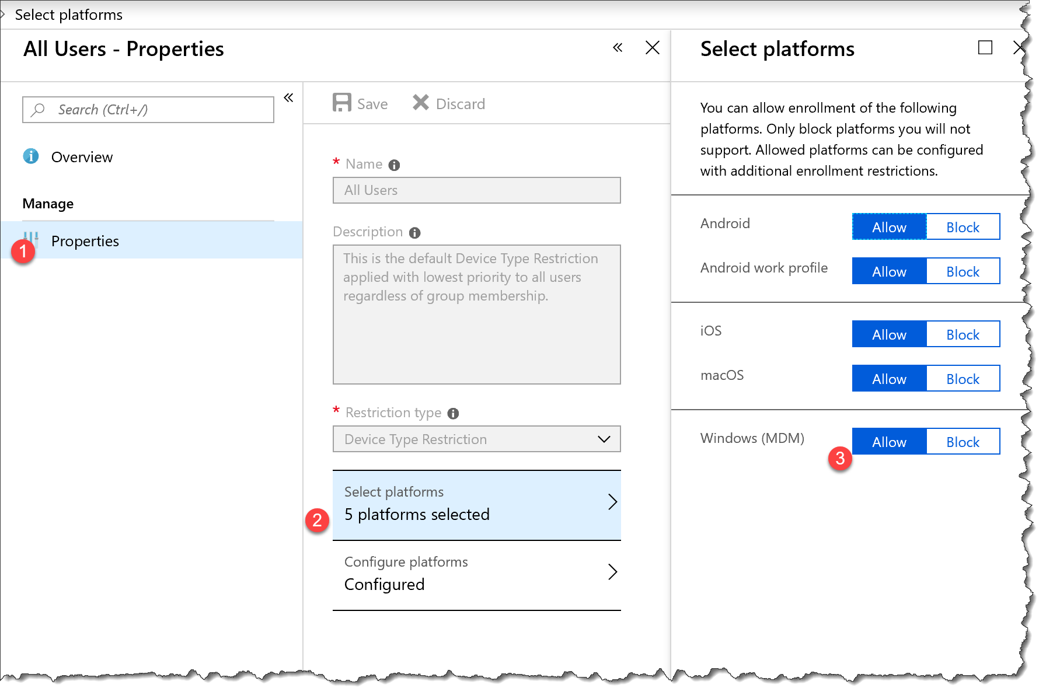1046x695 pixels.
Task: Click the Discard X icon
Action: pos(420,103)
